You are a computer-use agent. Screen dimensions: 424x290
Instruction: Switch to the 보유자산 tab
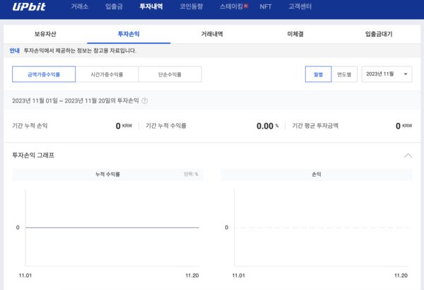(x=45, y=34)
